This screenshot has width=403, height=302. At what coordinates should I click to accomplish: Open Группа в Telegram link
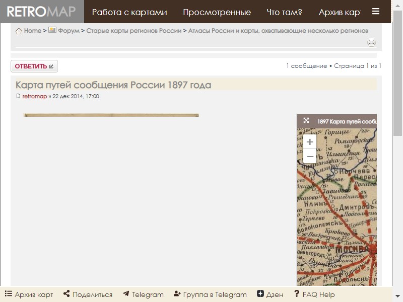click(x=210, y=294)
